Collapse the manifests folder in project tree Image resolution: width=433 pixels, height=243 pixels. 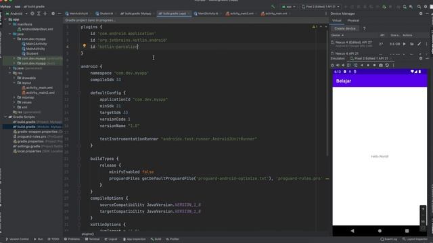point(10,24)
